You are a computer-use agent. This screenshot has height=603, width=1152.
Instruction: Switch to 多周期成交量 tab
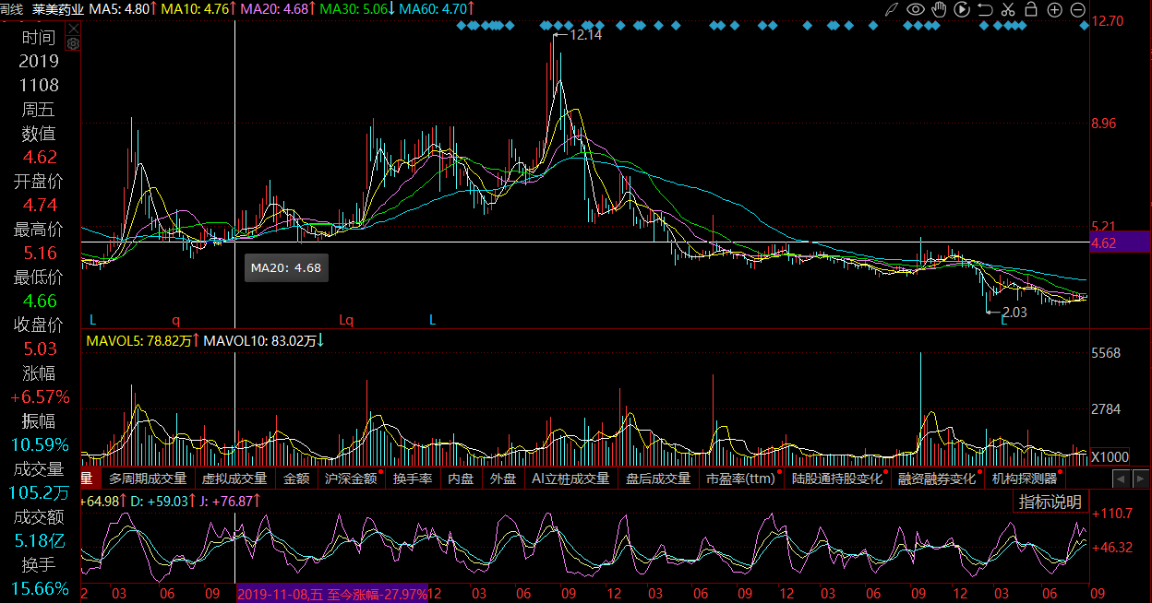coord(148,479)
